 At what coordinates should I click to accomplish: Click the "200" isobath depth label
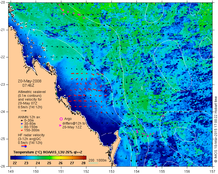click(x=92, y=160)
